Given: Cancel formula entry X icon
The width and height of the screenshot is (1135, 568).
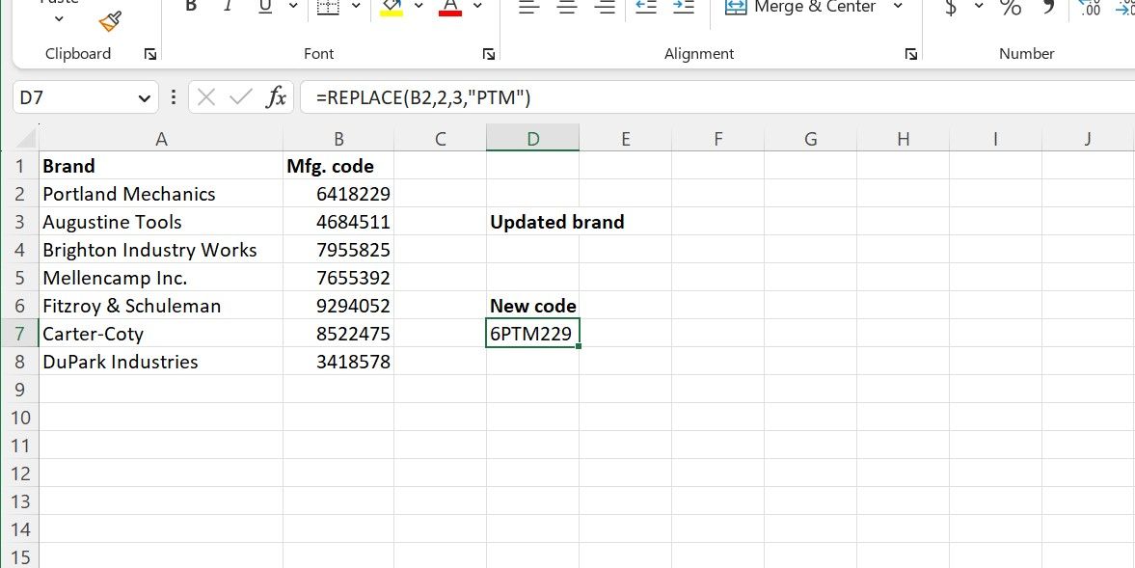Looking at the screenshot, I should tap(206, 97).
